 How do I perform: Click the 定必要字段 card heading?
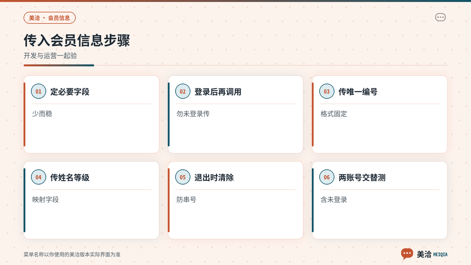point(70,92)
